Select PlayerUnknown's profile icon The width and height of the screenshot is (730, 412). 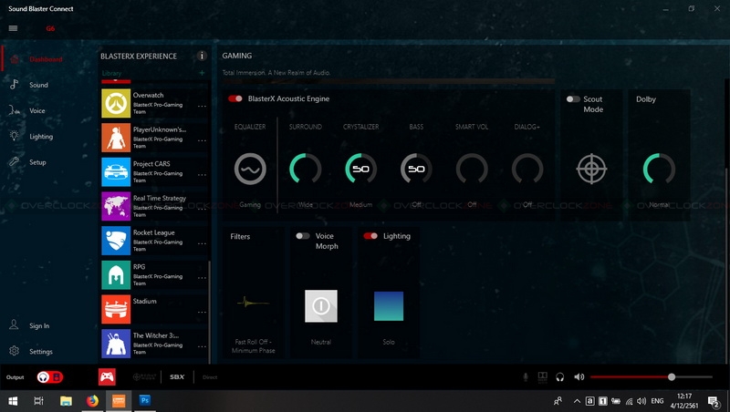click(x=116, y=138)
